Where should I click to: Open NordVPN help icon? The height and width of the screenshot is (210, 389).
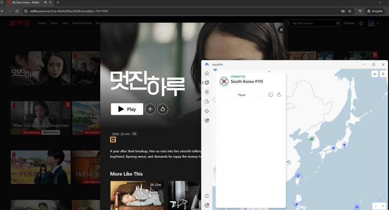pos(207,196)
